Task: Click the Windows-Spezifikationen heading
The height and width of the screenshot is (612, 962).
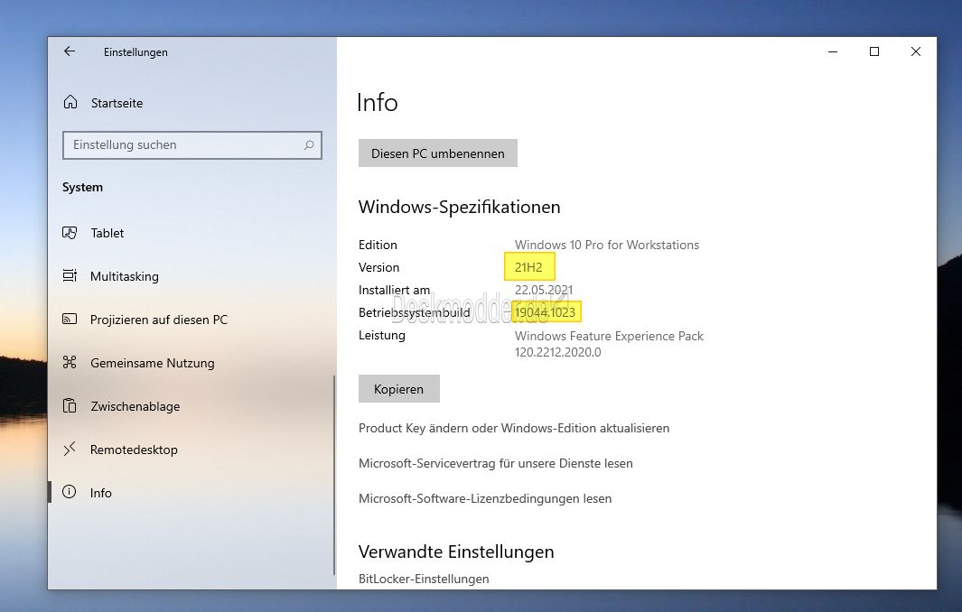Action: coord(460,208)
